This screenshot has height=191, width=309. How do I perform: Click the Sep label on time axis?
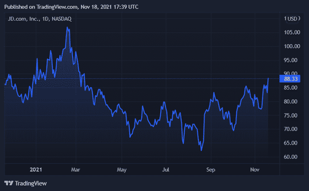pyautogui.click(x=211, y=169)
